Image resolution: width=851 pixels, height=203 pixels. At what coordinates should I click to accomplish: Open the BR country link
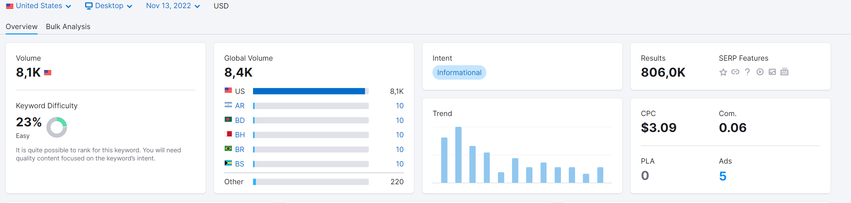click(240, 149)
